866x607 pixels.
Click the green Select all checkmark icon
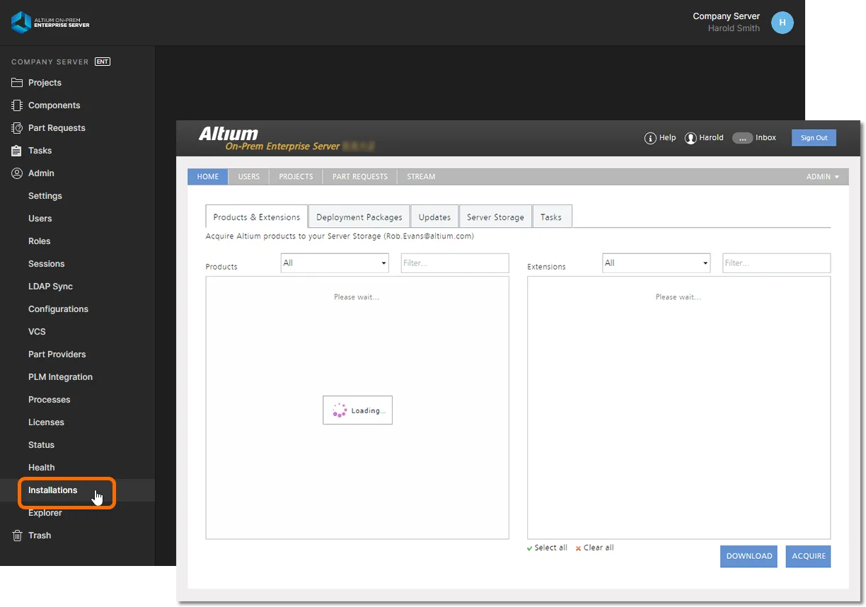[530, 548]
